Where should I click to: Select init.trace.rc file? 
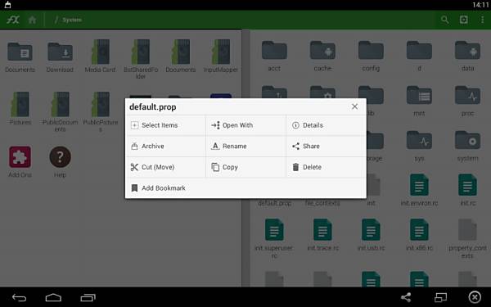click(322, 235)
